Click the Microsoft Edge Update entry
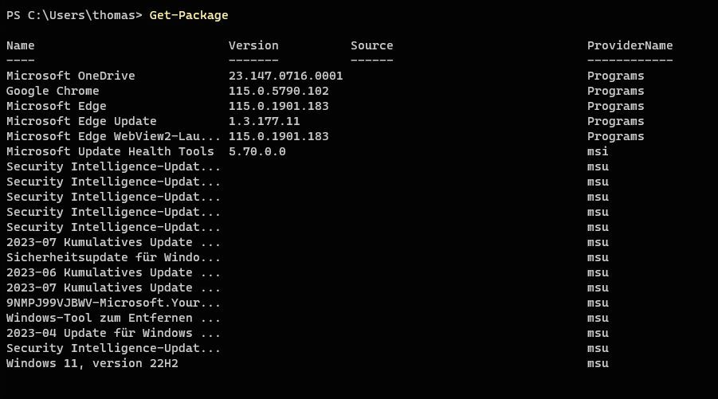718x399 pixels. point(81,122)
